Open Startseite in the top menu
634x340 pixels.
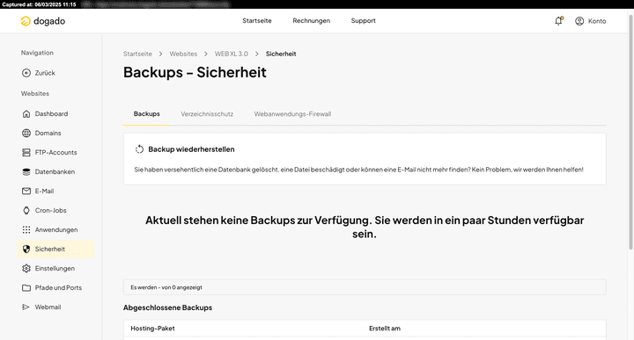[x=257, y=20]
